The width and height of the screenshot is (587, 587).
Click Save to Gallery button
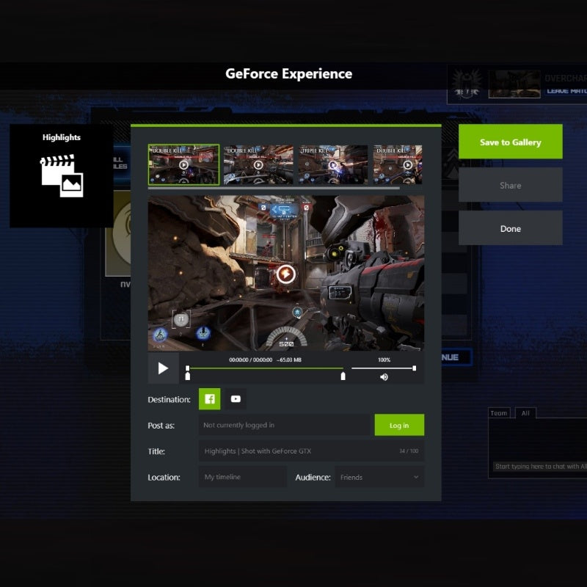point(510,142)
